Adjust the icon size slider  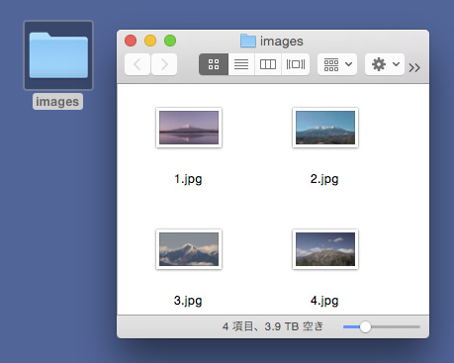pos(365,327)
